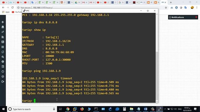The width and height of the screenshot is (200, 112).
Task: Open Calculator from the taskbar
Action: point(124,109)
